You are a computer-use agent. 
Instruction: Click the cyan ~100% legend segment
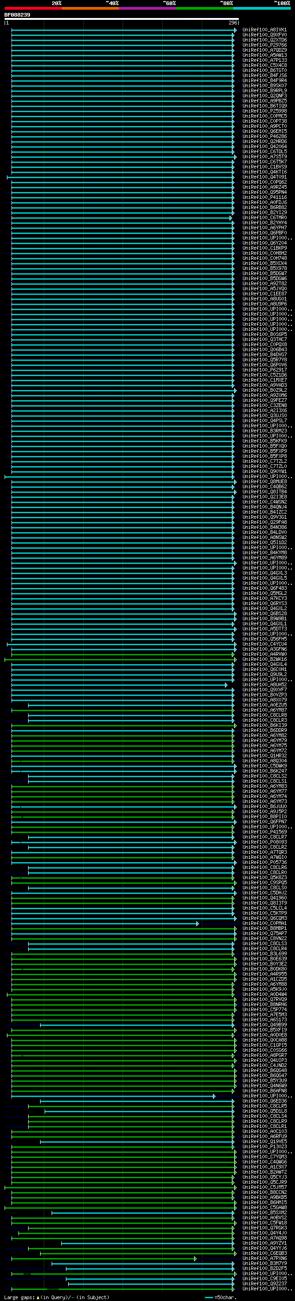click(262, 8)
